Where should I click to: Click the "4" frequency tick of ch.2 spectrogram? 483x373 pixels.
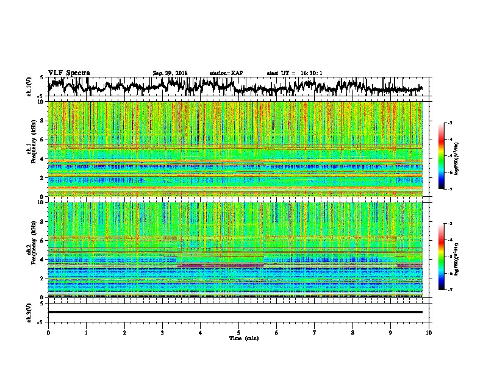43,260
